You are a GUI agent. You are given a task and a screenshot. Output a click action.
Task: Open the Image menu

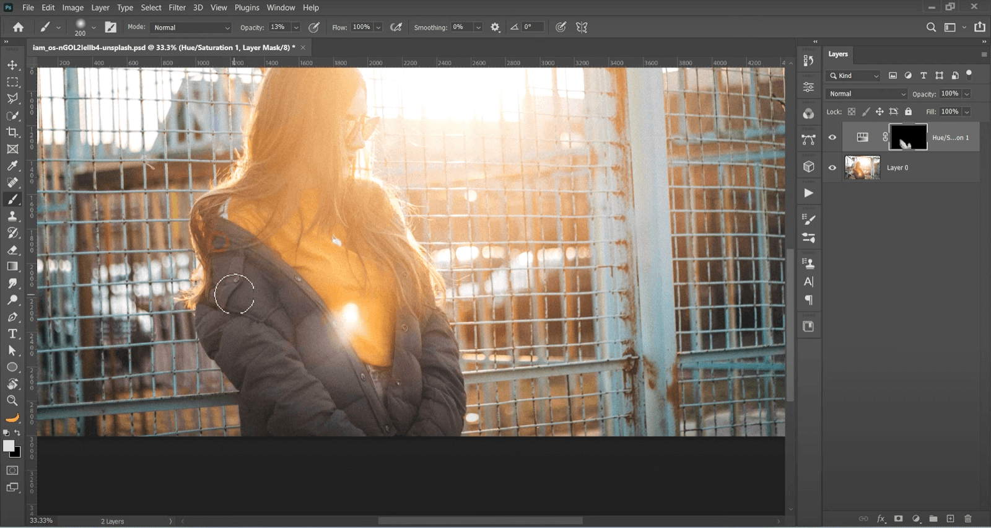pos(72,7)
